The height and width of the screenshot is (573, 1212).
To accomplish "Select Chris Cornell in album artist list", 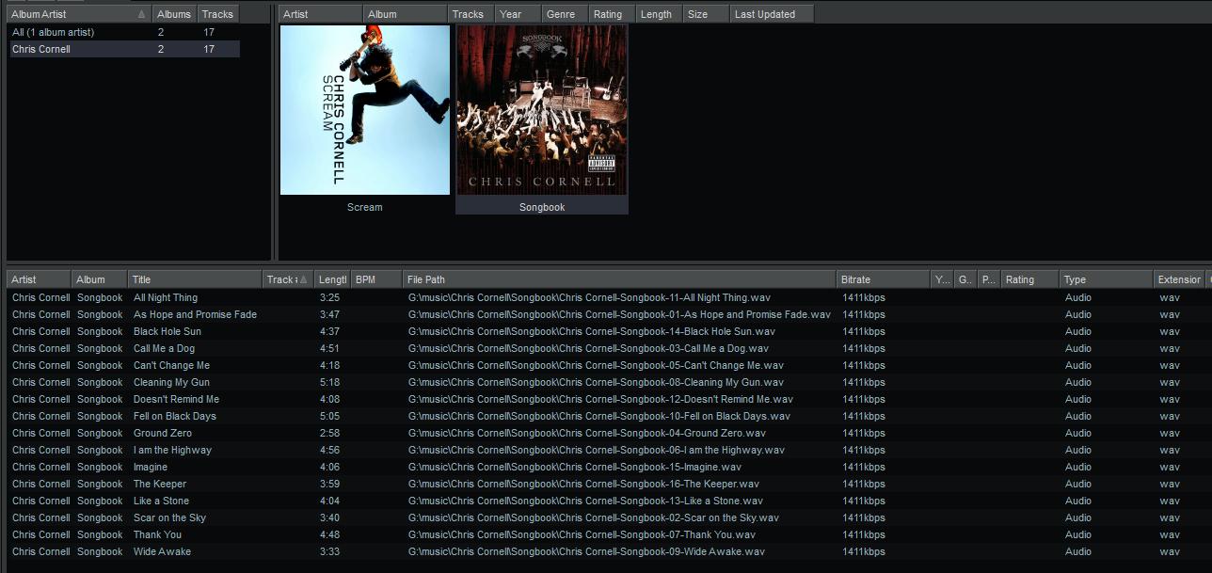I will [41, 49].
